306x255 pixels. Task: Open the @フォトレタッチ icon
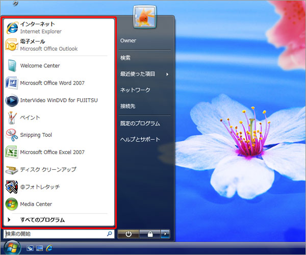click(12, 187)
